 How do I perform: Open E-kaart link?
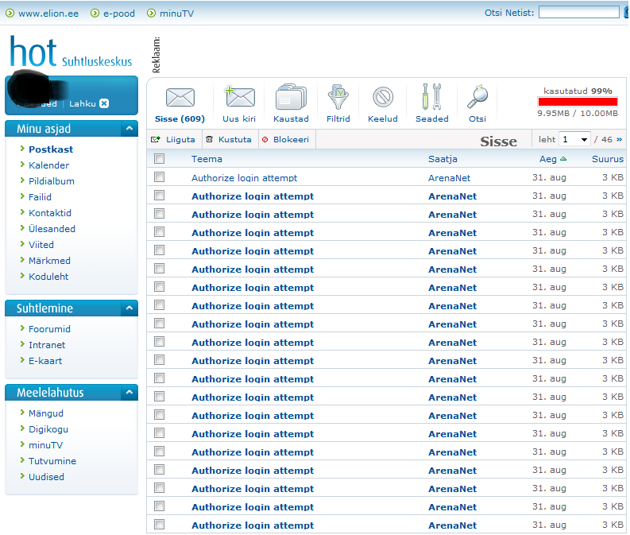(45, 361)
